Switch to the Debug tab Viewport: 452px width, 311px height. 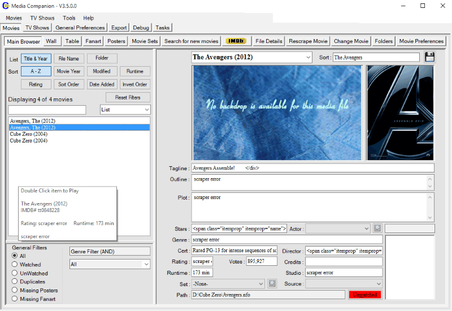pyautogui.click(x=141, y=28)
